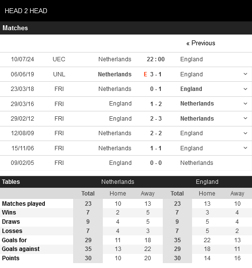Click the red E extra-time indicator
This screenshot has height=268, width=252.
pos(145,74)
